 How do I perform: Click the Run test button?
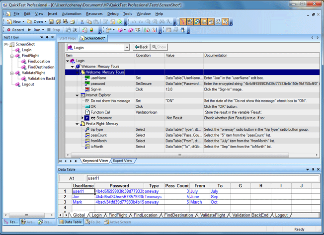coord(34,30)
